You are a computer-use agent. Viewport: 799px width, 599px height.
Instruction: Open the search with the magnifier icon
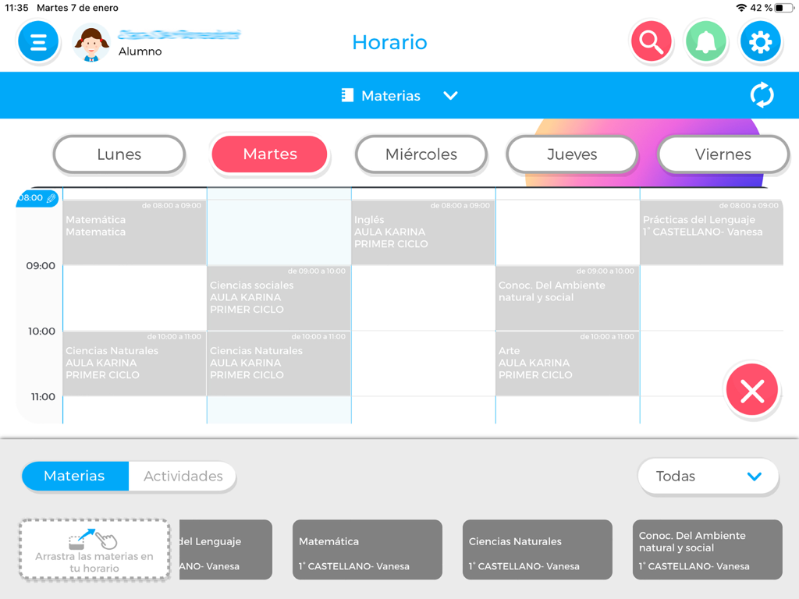tap(651, 41)
